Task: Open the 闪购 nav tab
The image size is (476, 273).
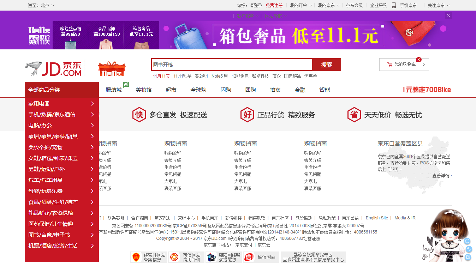Action: [226, 90]
